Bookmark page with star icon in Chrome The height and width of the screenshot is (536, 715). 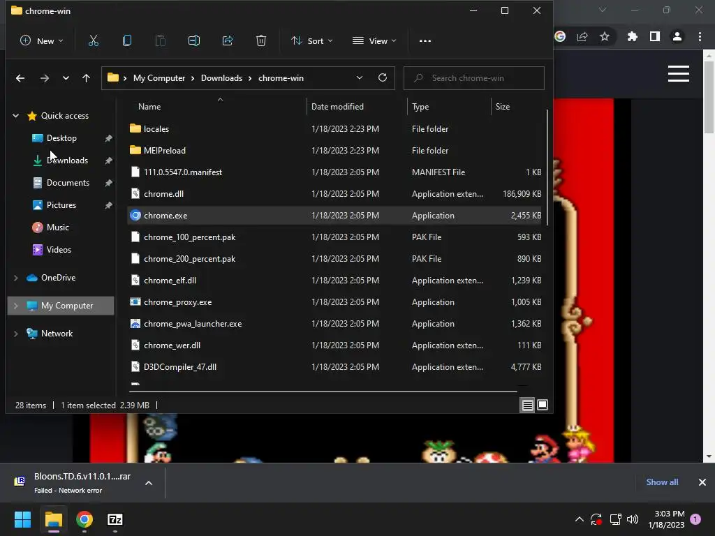pos(605,36)
